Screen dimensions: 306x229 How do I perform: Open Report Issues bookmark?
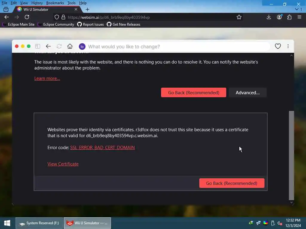(x=91, y=24)
